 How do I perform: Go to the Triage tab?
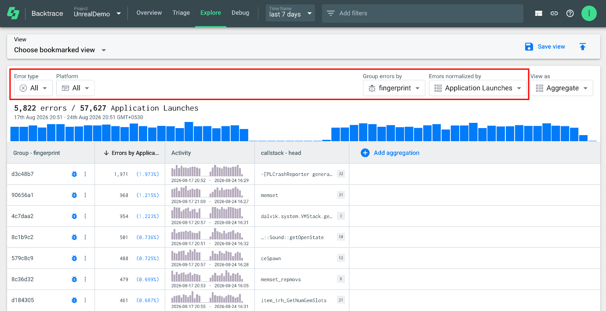pyautogui.click(x=181, y=13)
